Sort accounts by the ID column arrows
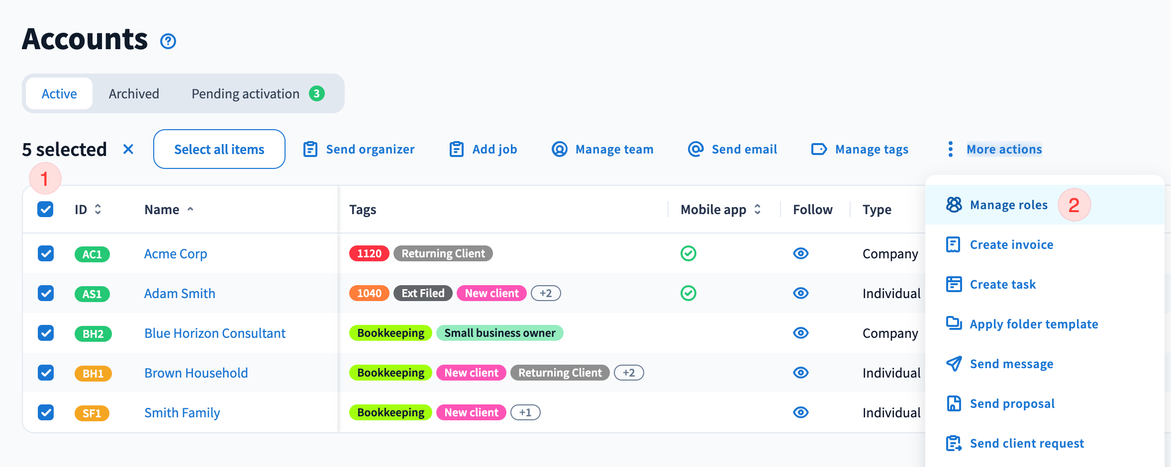Viewport: 1171px width, 467px height. pos(98,209)
